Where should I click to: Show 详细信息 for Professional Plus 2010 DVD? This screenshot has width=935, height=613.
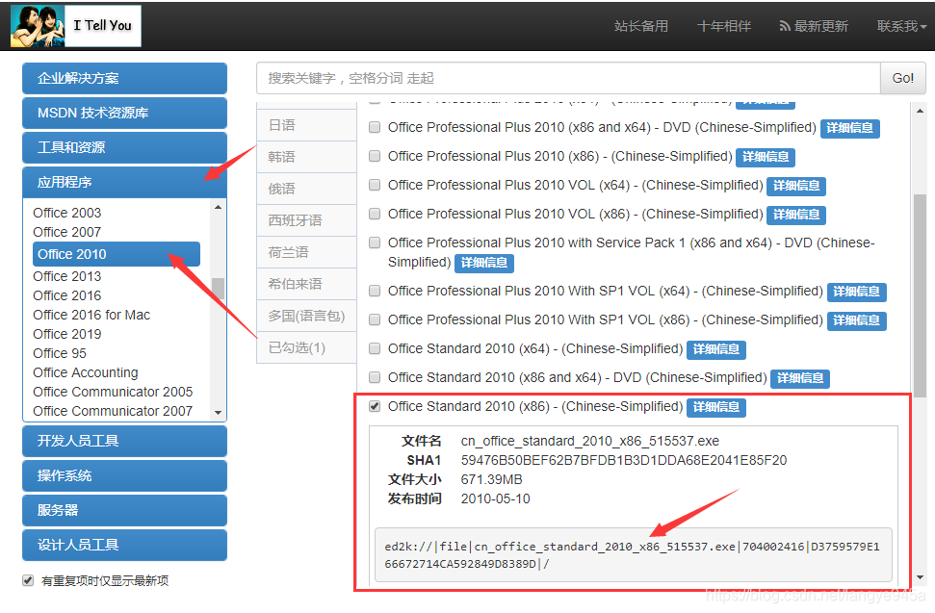tap(849, 128)
